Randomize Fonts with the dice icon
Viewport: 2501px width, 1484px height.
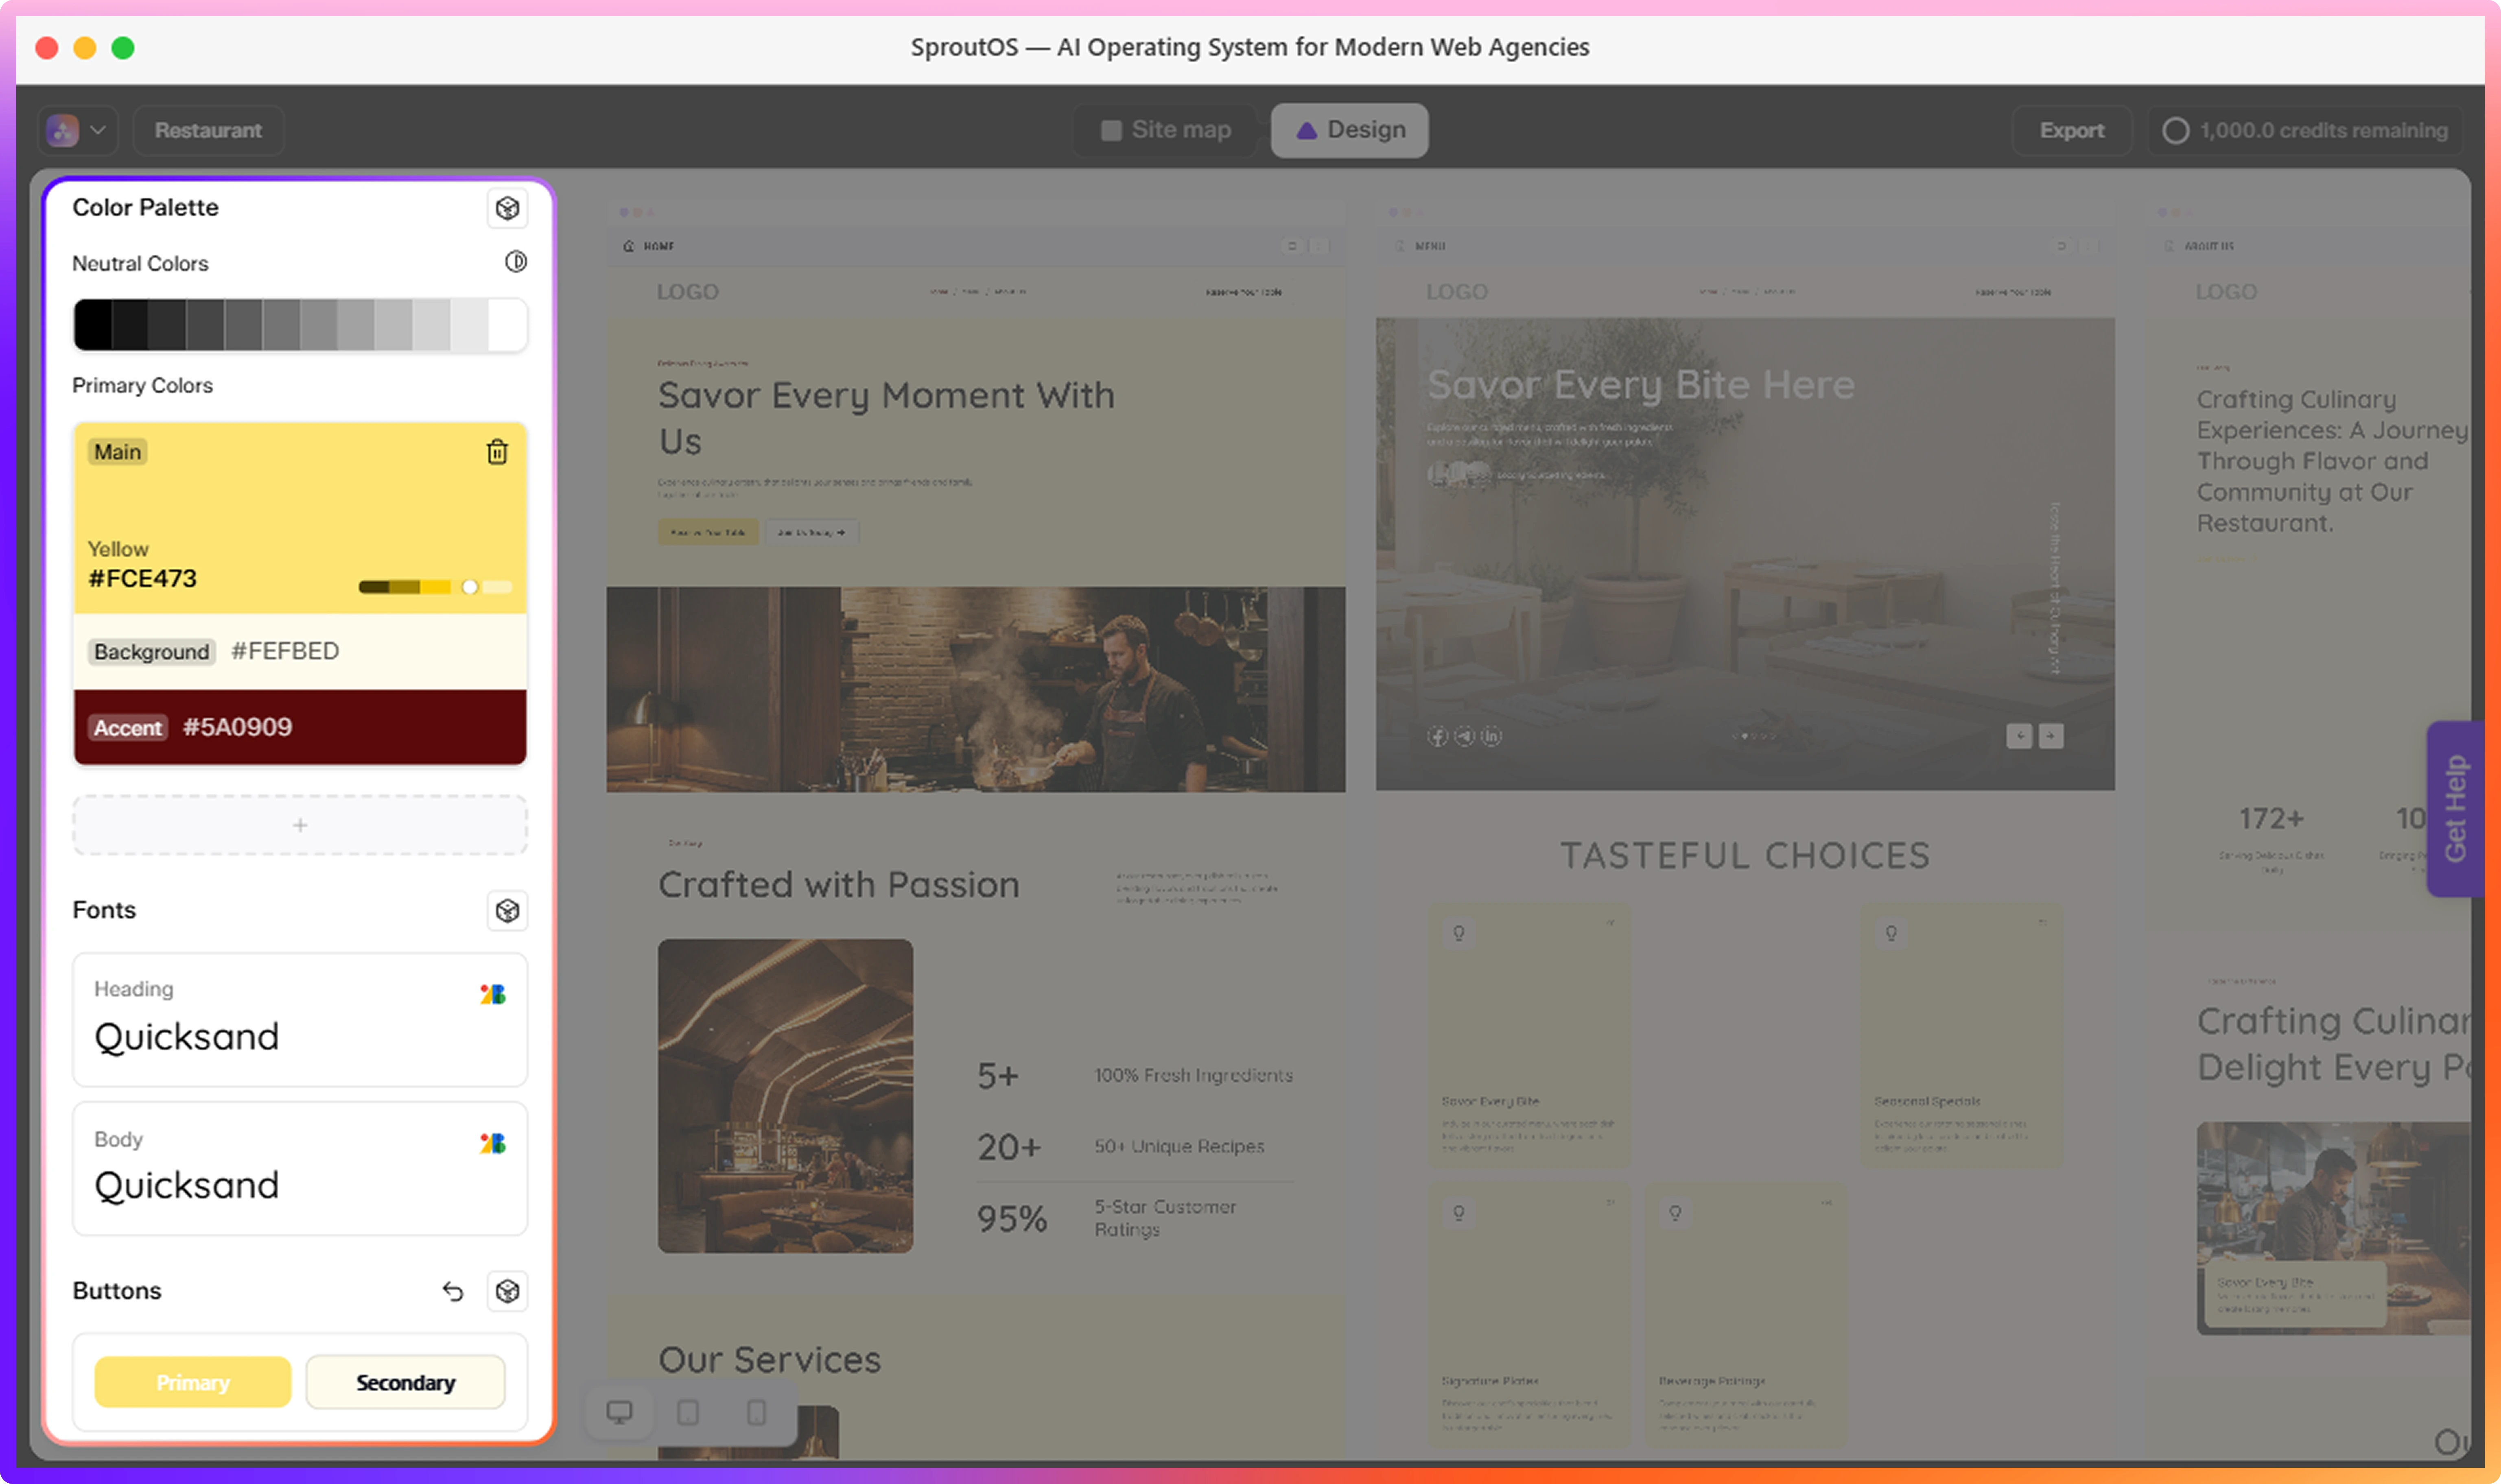coord(507,910)
